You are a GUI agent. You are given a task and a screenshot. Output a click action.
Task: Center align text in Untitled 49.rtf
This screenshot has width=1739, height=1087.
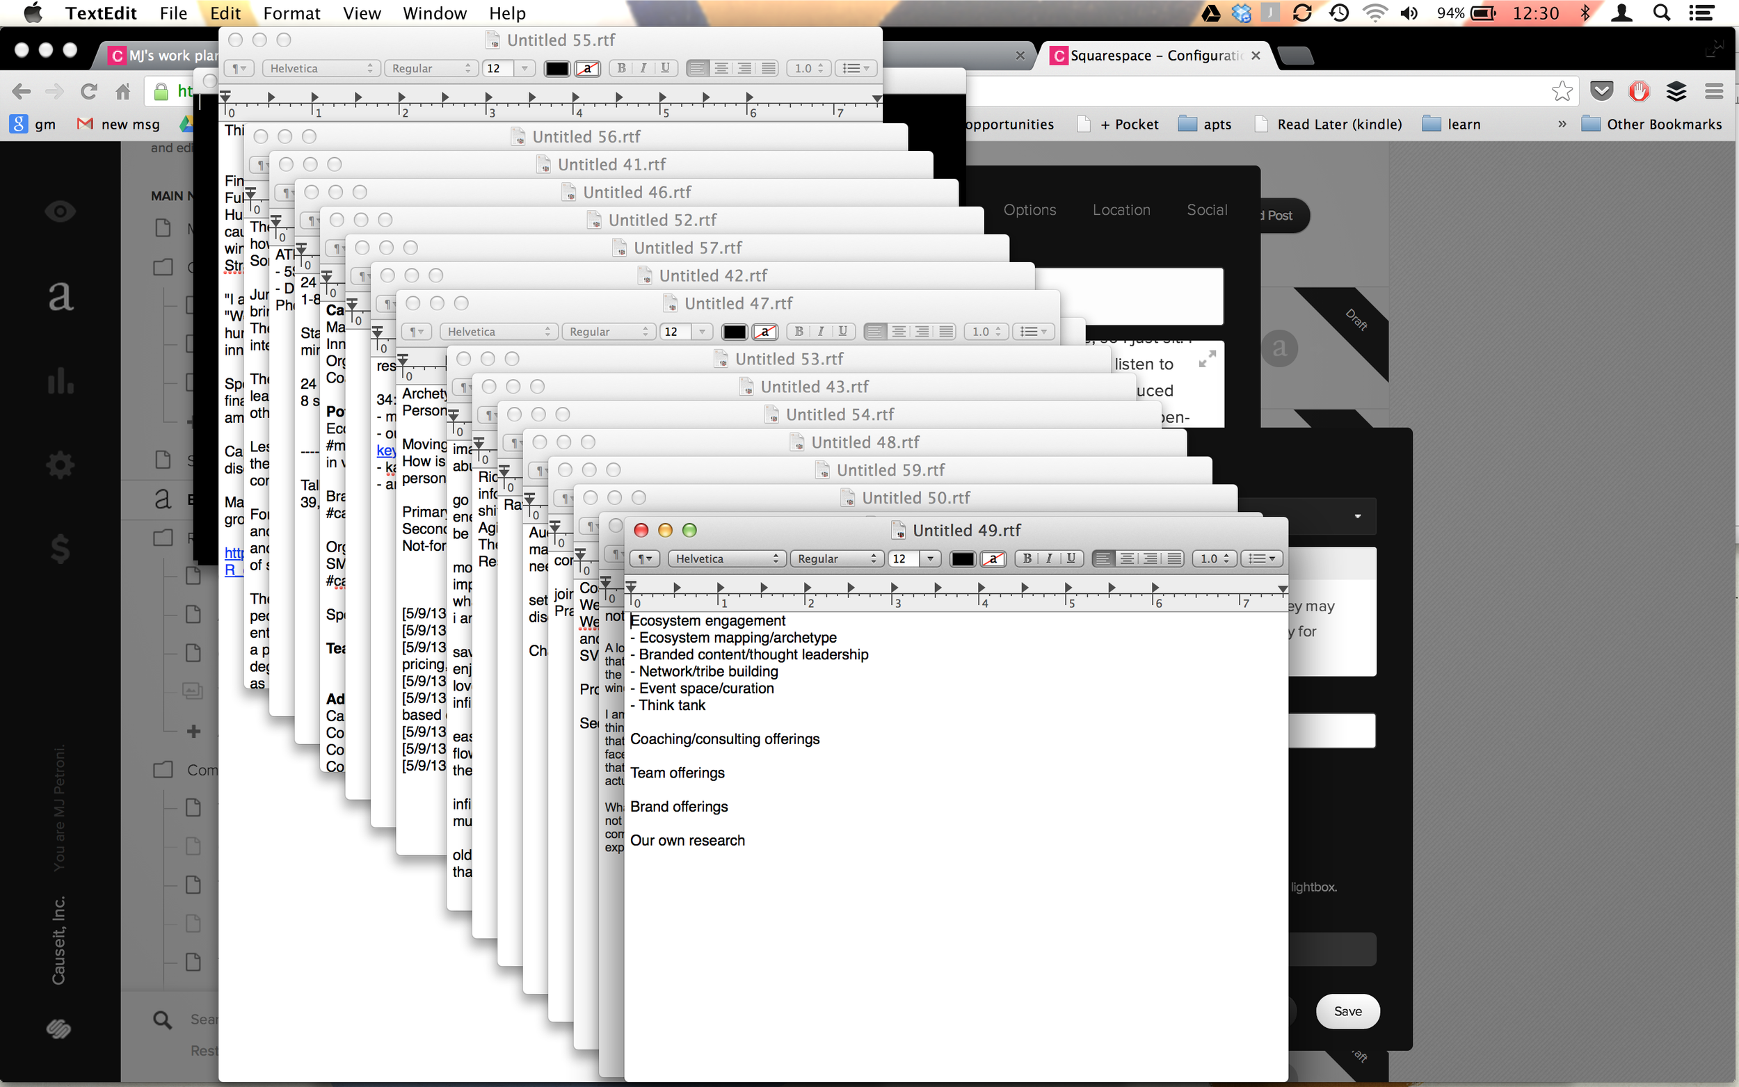tap(1126, 558)
